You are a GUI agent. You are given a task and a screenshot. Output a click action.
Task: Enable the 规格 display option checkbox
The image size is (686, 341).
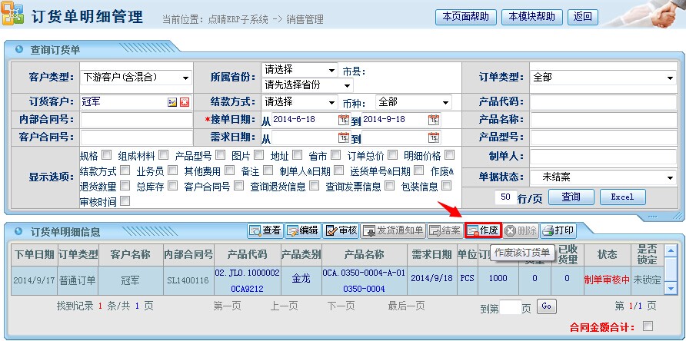click(x=106, y=154)
